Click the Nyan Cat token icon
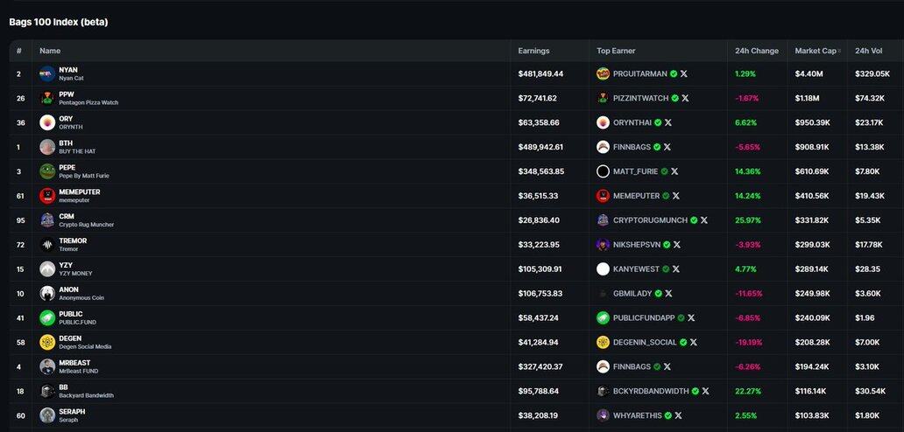904x432 pixels. pos(47,74)
